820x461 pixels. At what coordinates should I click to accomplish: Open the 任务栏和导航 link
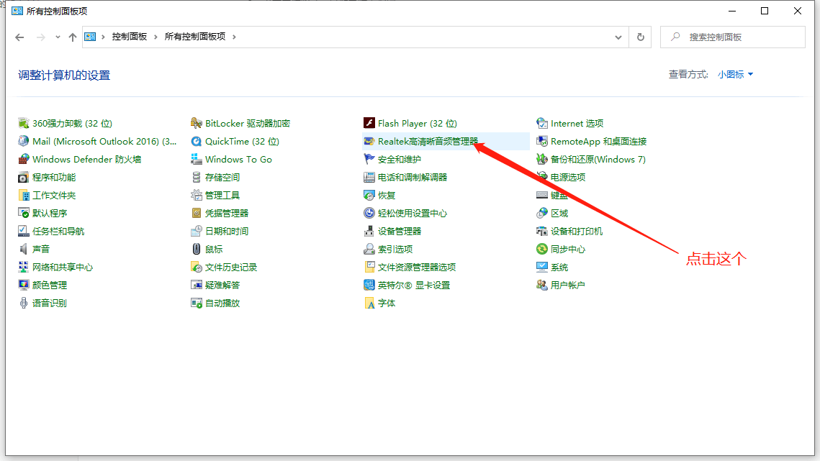58,231
